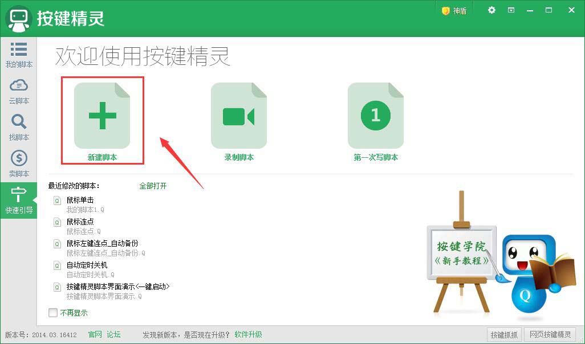Open the title bar dropdown menu icon
Screen dimensions: 585x344
511,10
